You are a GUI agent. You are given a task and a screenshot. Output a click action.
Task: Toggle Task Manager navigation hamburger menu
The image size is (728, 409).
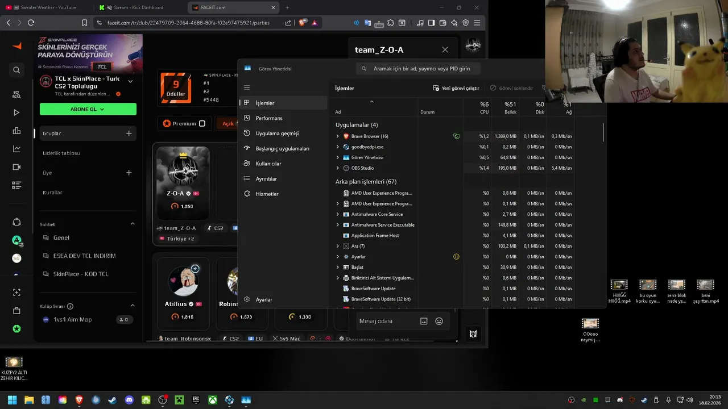click(x=247, y=87)
